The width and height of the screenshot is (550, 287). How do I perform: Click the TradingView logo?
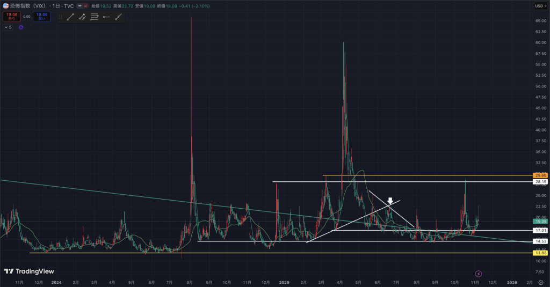tap(24, 271)
